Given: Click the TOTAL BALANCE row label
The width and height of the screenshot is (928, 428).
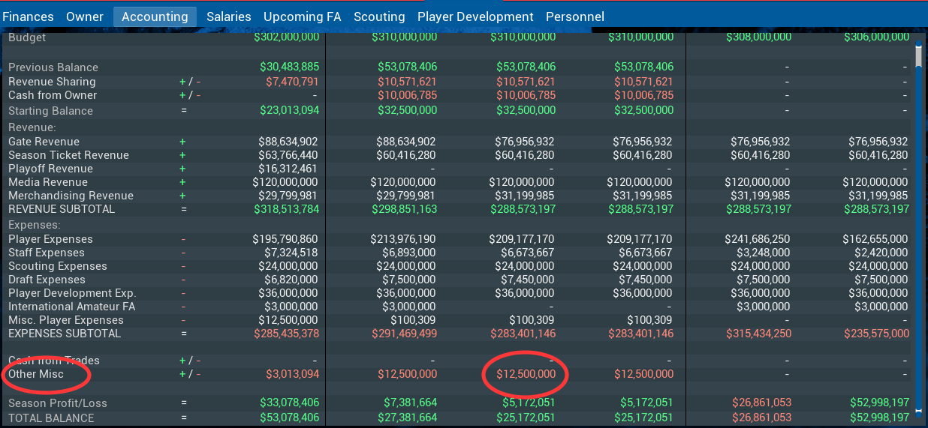Looking at the screenshot, I should point(51,418).
